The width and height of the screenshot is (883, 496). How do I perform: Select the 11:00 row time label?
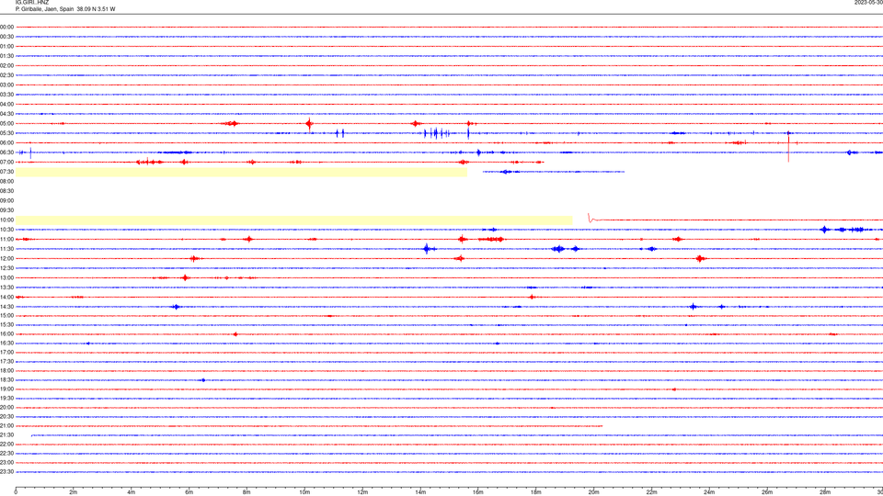[6, 239]
